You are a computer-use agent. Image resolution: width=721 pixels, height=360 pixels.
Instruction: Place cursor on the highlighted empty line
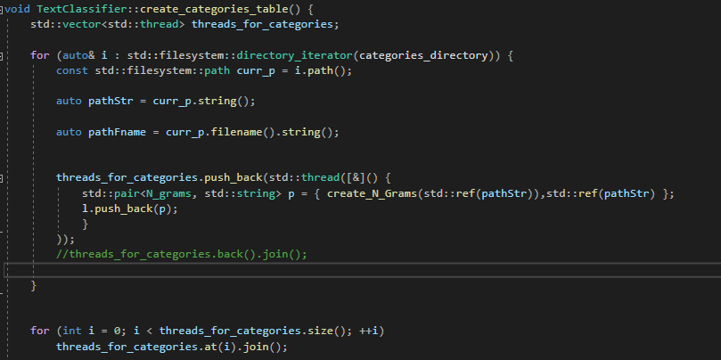pyautogui.click(x=363, y=270)
